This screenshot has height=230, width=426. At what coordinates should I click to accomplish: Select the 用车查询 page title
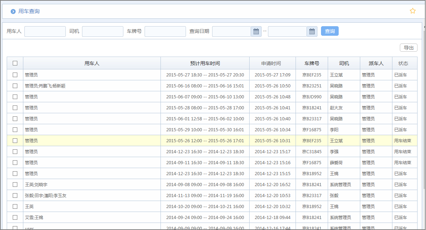click(x=29, y=11)
